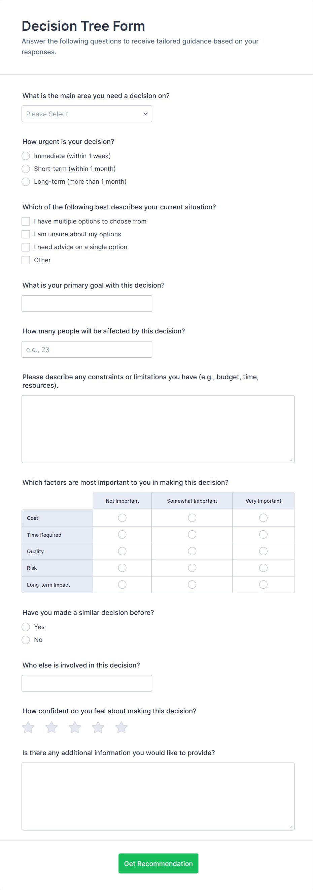Click the constraints description text area
Screen dimensions: 313x890
158,428
